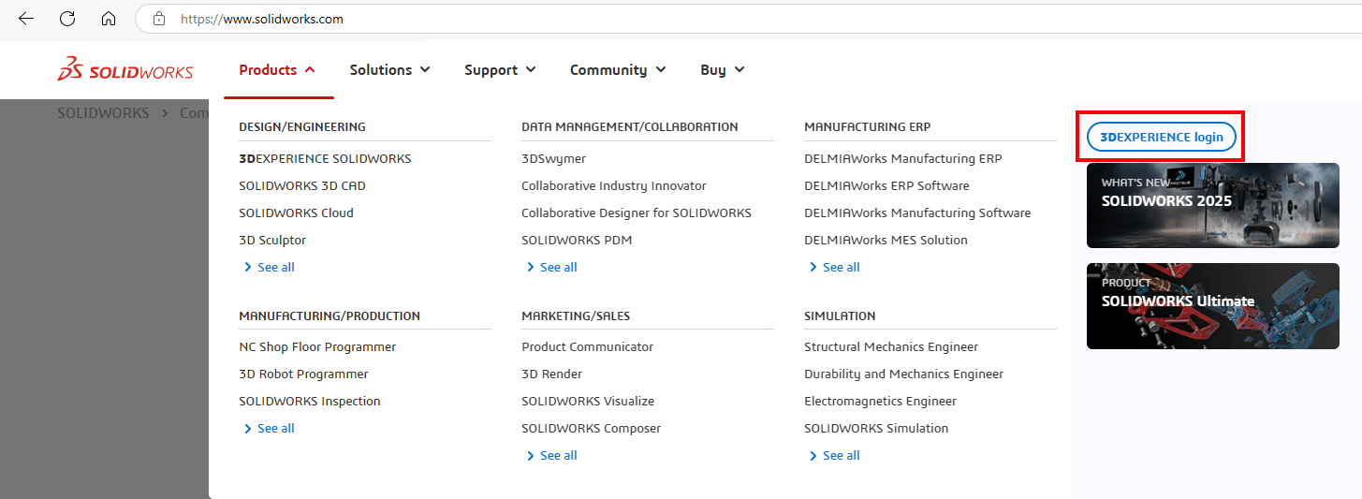Open the Support dropdown menu
The image size is (1362, 499).
point(500,70)
